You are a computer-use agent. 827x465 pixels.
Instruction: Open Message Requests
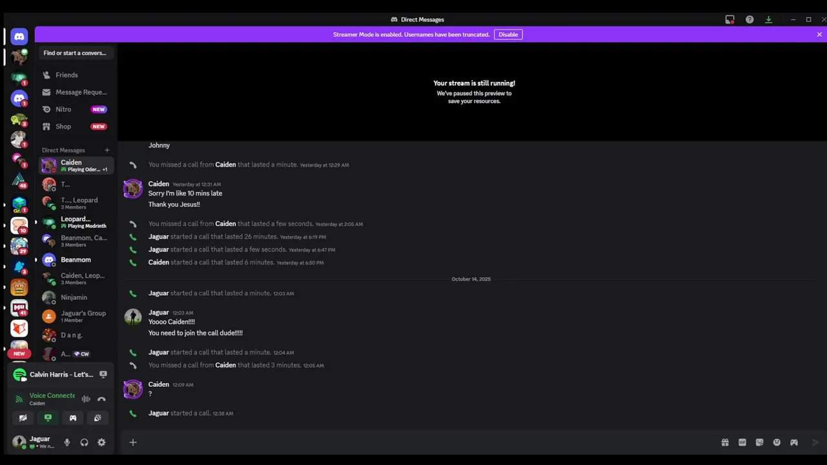[x=76, y=92]
